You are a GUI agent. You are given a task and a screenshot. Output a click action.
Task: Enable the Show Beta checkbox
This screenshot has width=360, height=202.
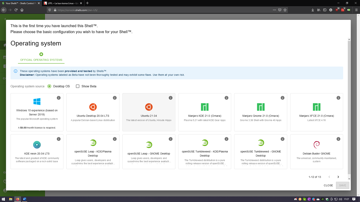click(x=78, y=86)
